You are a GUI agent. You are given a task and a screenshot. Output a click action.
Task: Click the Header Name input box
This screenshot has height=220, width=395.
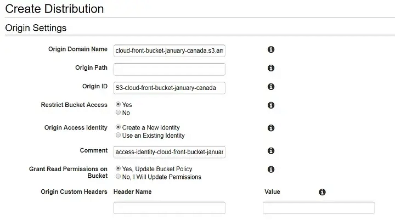tap(169, 208)
